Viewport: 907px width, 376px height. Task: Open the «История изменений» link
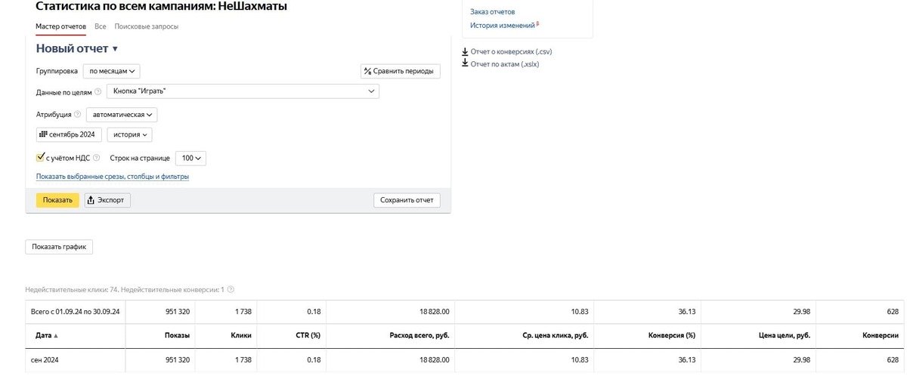tap(503, 25)
